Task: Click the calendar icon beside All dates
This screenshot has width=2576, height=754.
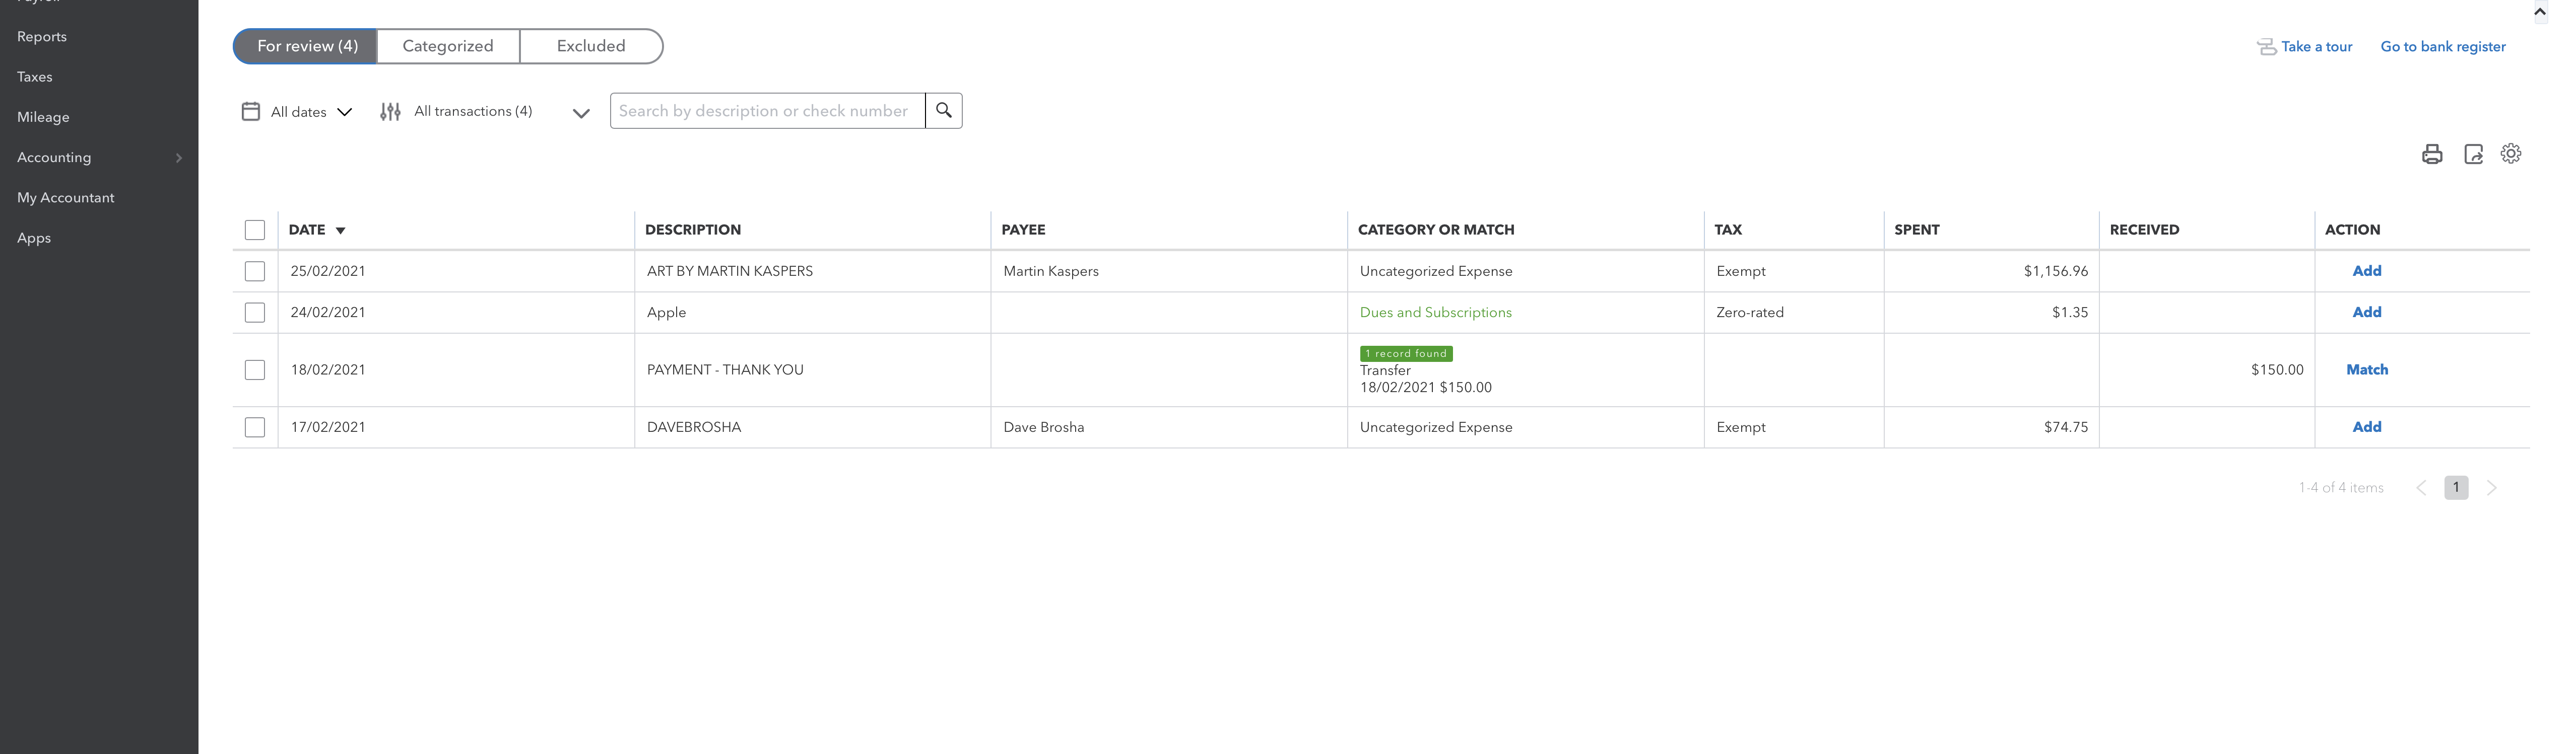Action: [x=251, y=111]
